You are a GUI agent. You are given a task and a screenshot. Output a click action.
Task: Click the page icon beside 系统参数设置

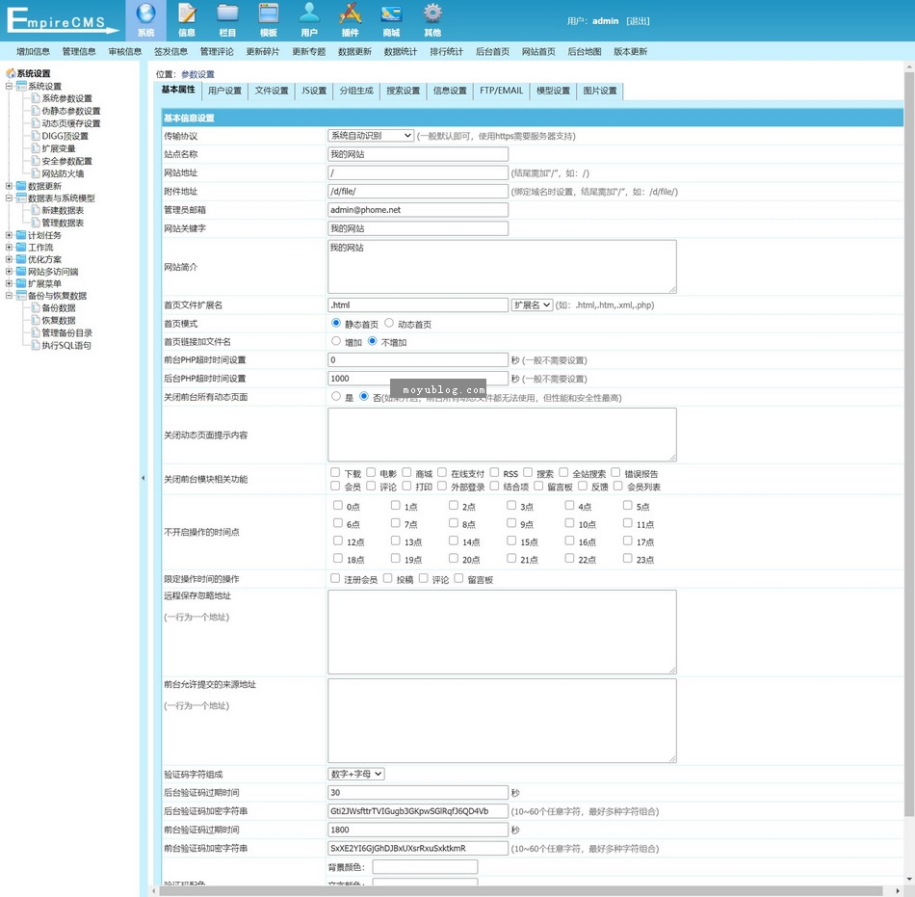coord(36,98)
